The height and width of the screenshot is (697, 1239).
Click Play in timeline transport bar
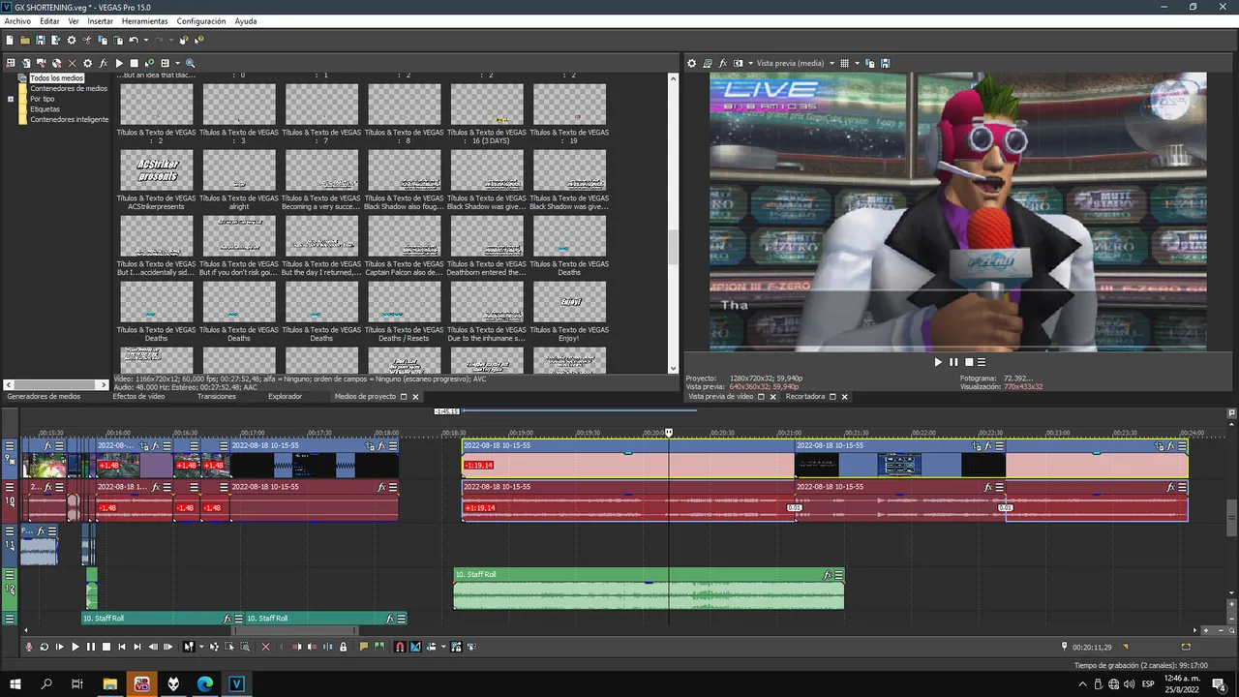click(76, 647)
